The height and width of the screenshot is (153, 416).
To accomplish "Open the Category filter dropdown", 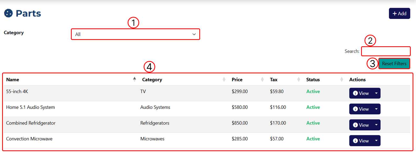I will coord(135,34).
